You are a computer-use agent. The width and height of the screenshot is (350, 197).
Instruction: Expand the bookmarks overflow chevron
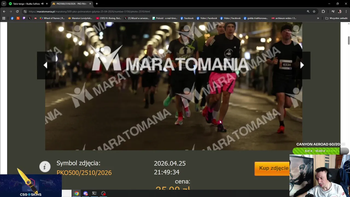coord(318,18)
